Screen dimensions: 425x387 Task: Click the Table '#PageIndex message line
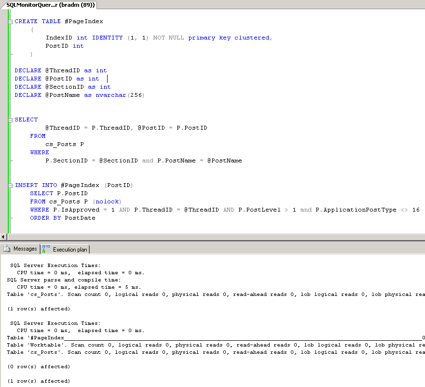click(216, 338)
